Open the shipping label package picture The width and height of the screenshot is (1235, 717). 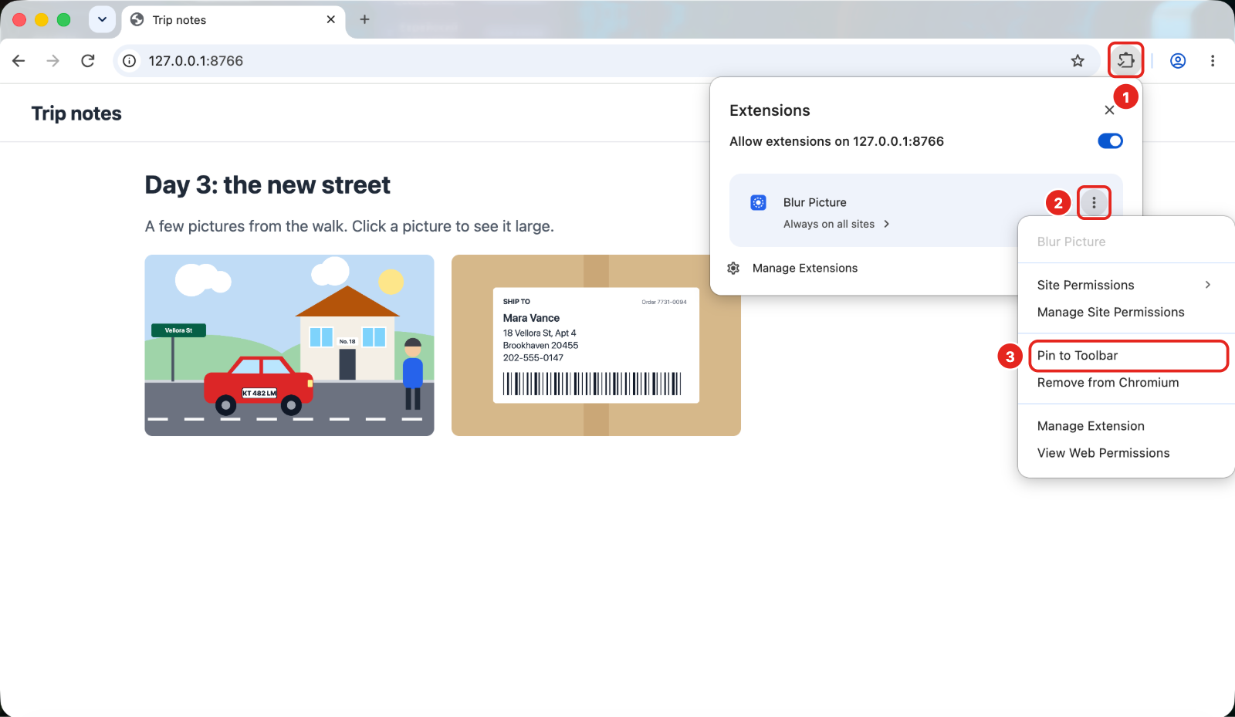click(596, 345)
